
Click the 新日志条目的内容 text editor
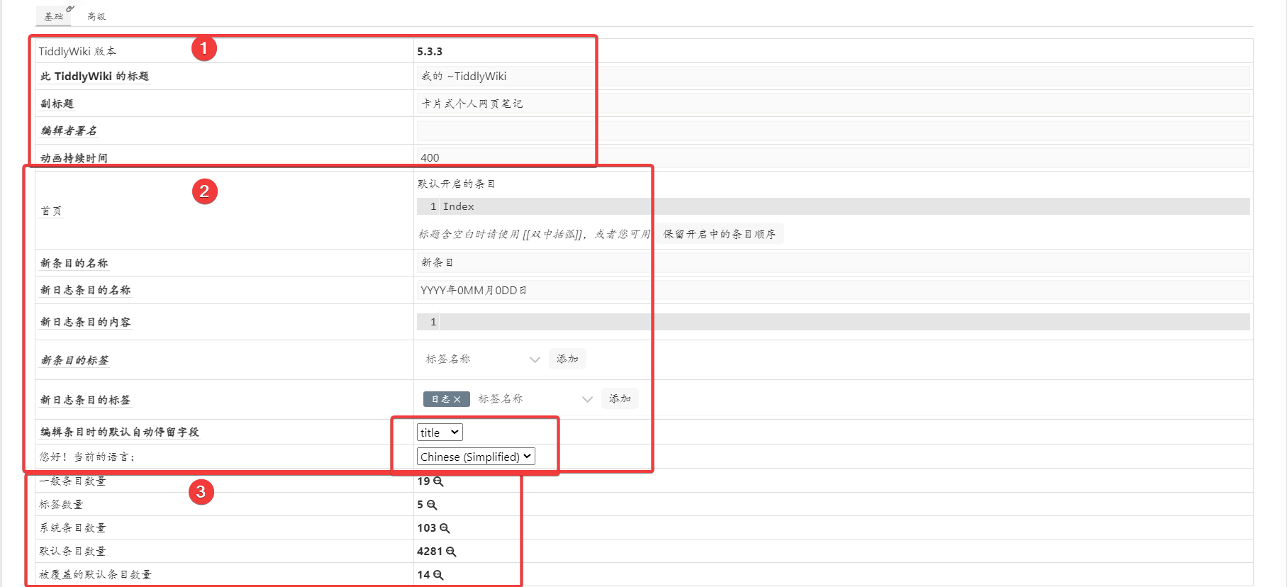click(x=833, y=322)
